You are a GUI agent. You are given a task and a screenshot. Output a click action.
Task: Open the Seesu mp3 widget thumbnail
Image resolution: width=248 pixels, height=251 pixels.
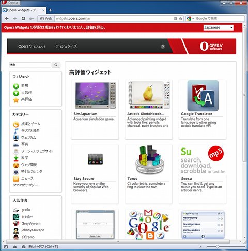[x=203, y=159]
